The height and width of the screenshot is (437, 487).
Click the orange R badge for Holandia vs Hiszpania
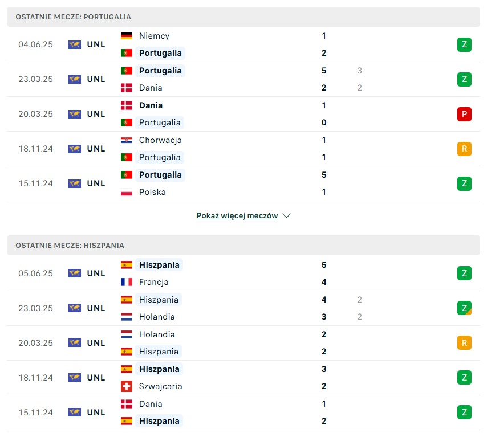point(464,343)
